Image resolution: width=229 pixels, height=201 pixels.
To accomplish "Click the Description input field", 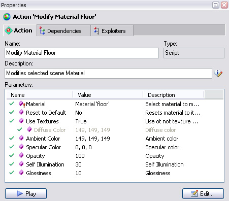I will [108, 73].
